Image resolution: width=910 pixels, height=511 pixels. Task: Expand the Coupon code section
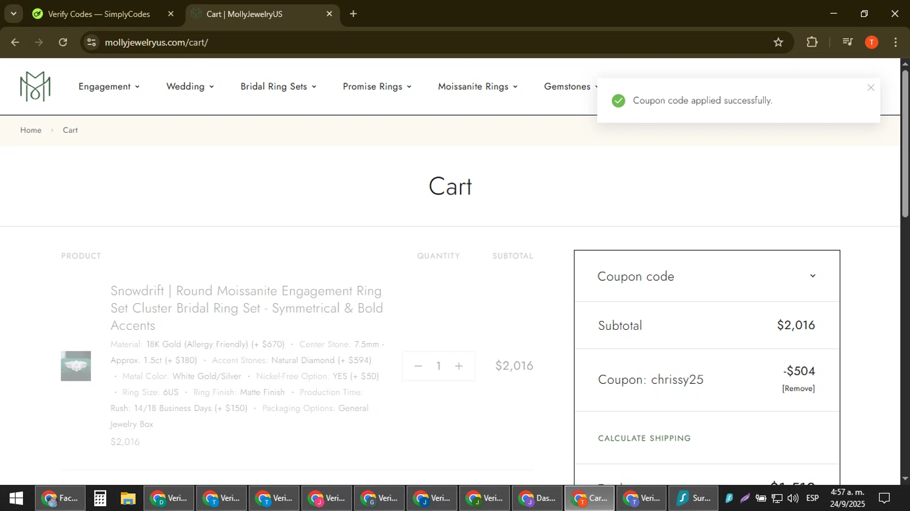707,276
